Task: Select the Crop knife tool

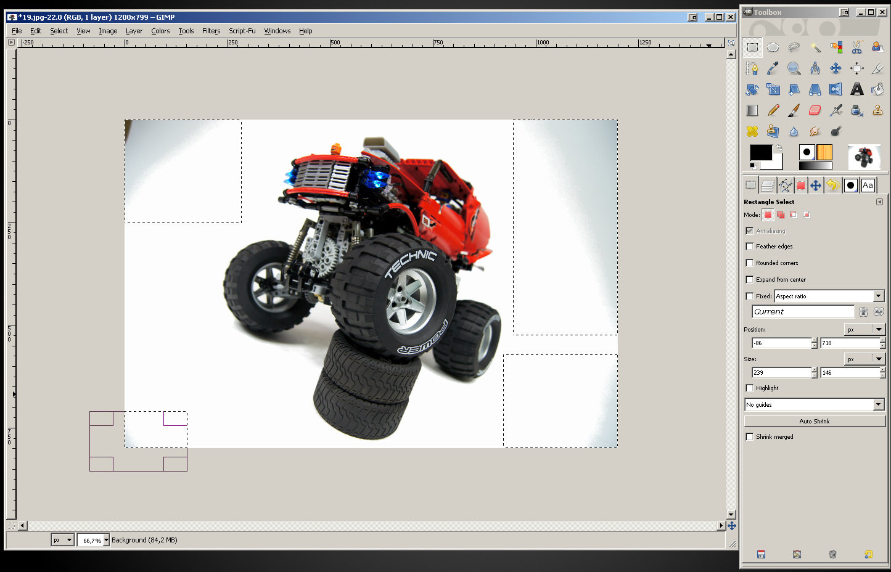Action: 877,68
